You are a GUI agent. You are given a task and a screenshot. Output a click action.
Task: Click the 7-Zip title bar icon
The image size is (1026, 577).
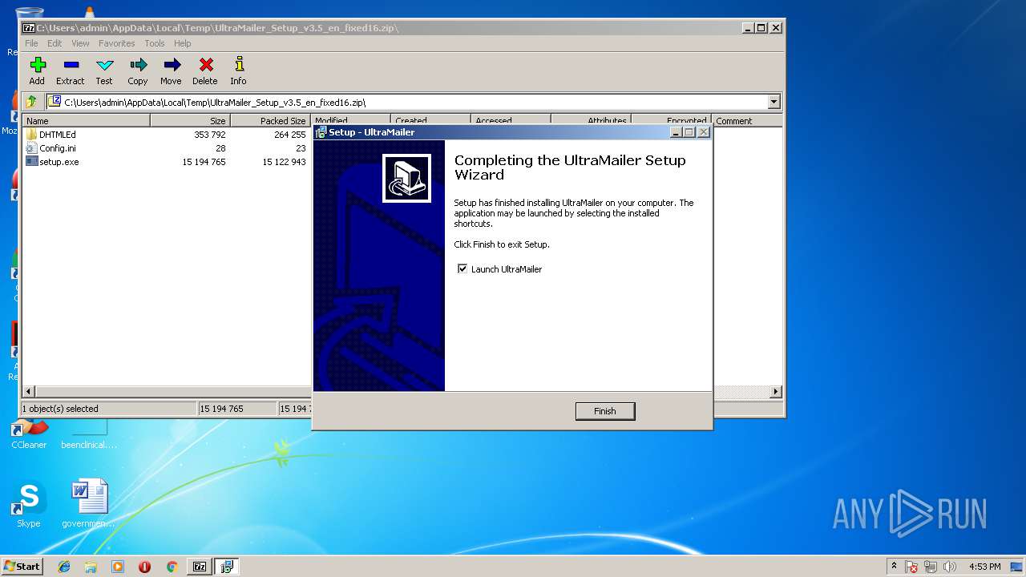coord(28,28)
